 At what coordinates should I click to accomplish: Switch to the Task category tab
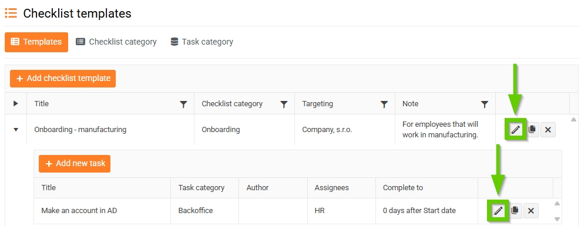point(201,42)
